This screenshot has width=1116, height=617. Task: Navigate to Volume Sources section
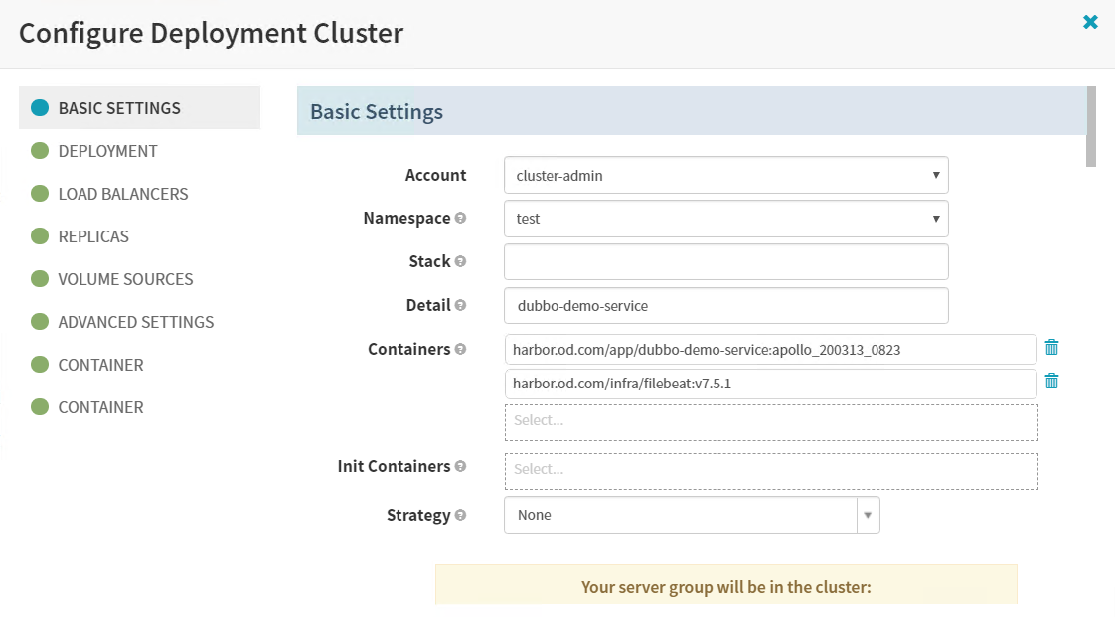(125, 279)
